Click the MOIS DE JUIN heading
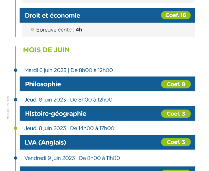This screenshot has height=171, width=209. 46,50
